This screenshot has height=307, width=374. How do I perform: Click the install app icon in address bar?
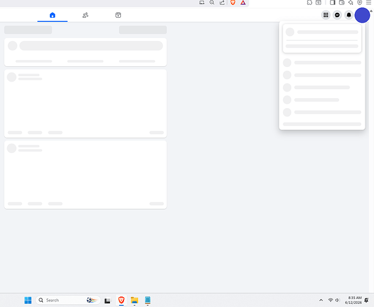[x=202, y=2]
